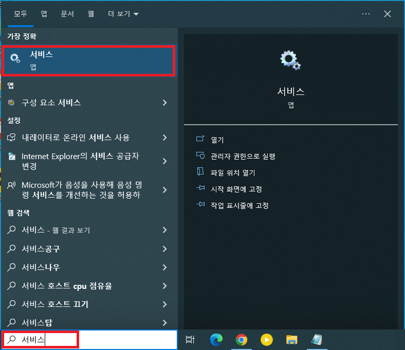Launch Google Chrome from taskbar
Viewport: 405px width, 350px height.
[x=241, y=340]
